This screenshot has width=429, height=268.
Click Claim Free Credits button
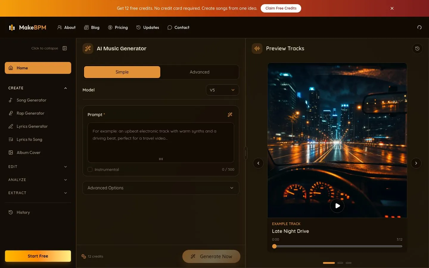click(x=281, y=8)
